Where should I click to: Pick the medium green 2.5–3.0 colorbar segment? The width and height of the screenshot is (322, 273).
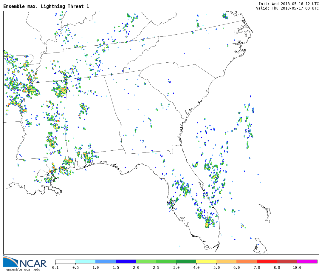tap(166, 262)
